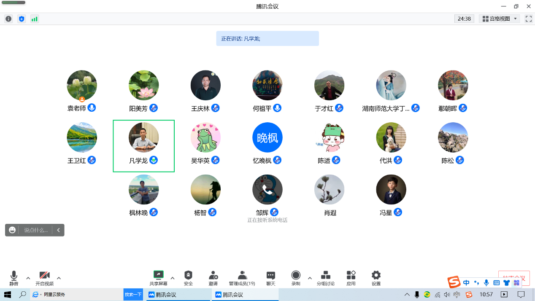Viewport: 535px width, 301px height.
Task: Click the 说点什么 chat input box
Action: tap(36, 230)
